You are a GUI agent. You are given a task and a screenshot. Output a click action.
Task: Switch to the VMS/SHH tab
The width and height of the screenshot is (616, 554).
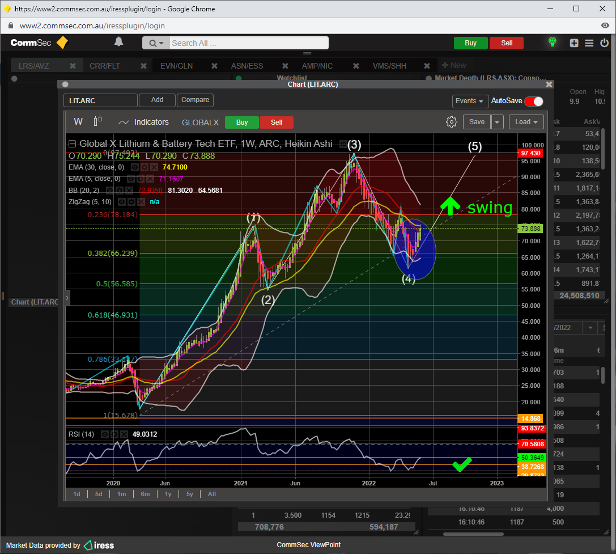[x=389, y=66]
